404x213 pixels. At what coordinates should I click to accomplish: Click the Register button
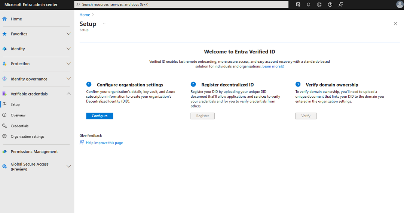point(202,116)
